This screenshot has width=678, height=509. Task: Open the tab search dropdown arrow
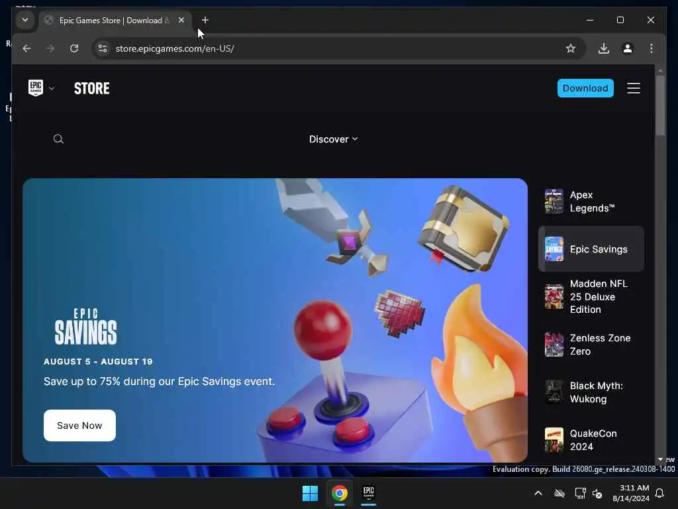coord(25,20)
